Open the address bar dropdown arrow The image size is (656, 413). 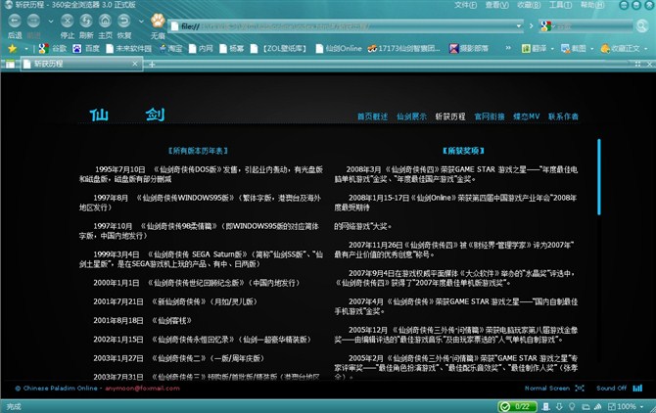tap(519, 25)
